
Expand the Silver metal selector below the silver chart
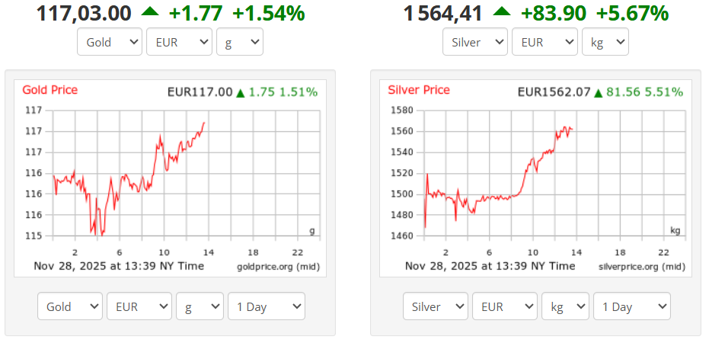pos(436,306)
